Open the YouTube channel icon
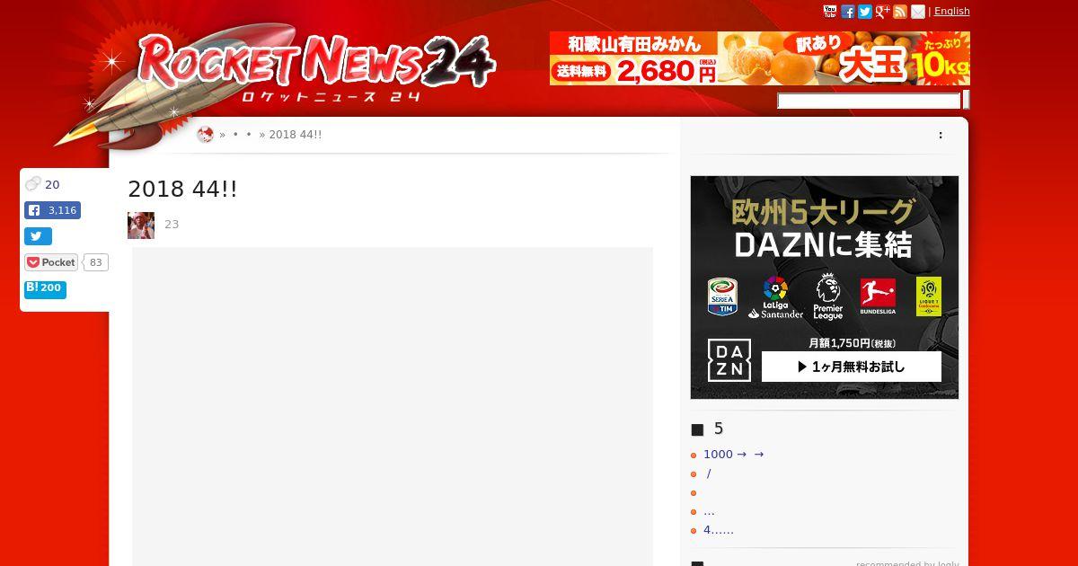Screen dimensions: 1078x566 [x=830, y=12]
